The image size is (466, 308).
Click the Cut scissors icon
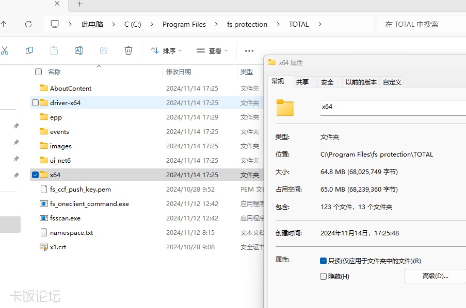coord(5,51)
